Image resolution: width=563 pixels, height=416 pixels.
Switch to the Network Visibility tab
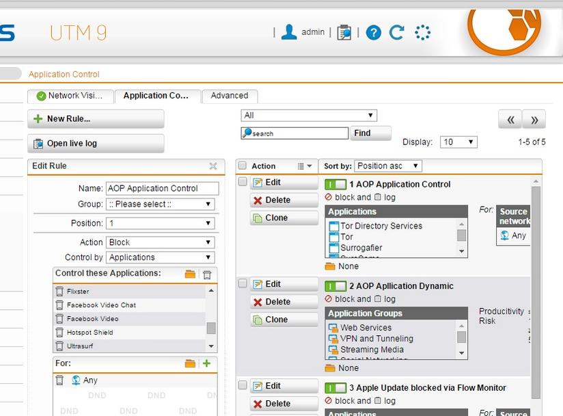pos(70,96)
